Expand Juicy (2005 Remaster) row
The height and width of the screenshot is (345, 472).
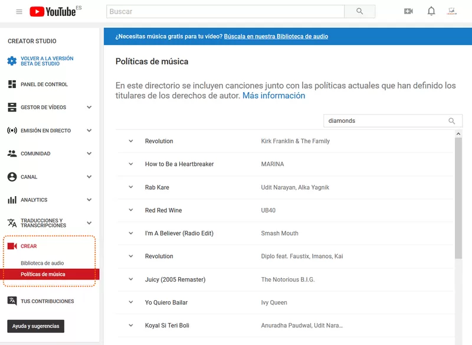click(x=131, y=279)
